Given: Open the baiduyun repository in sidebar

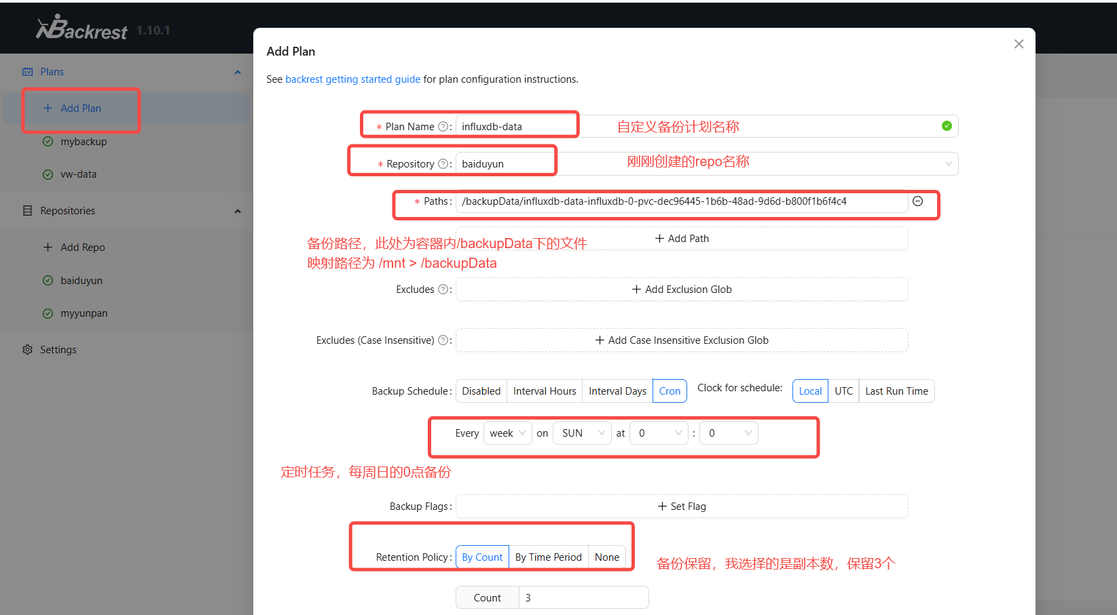Looking at the screenshot, I should (x=81, y=281).
